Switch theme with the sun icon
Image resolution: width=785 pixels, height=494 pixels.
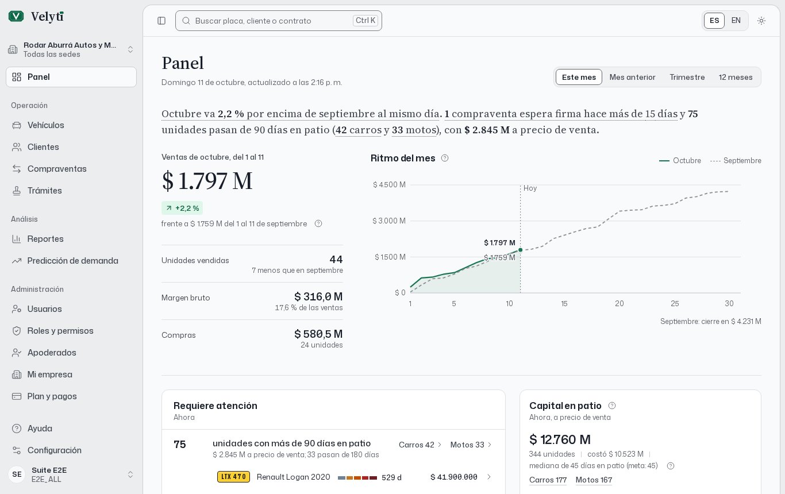point(761,21)
